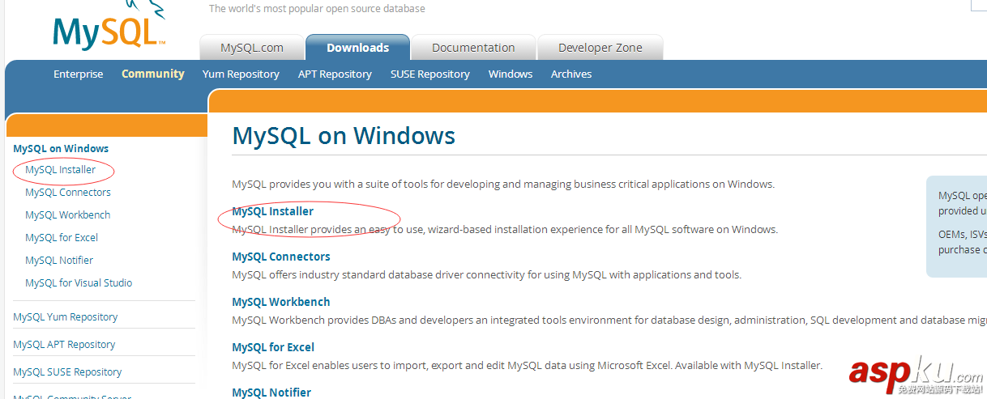Select the Downloads tab
Image resolution: width=987 pixels, height=399 pixels.
click(x=357, y=48)
